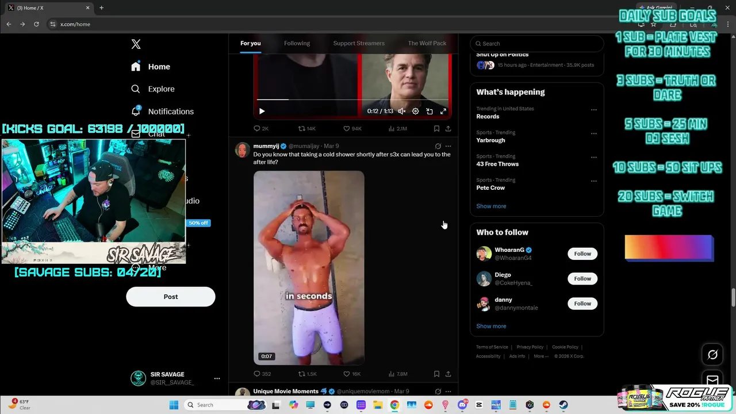
Task: Share the post with 94K likes
Action: pyautogui.click(x=448, y=129)
